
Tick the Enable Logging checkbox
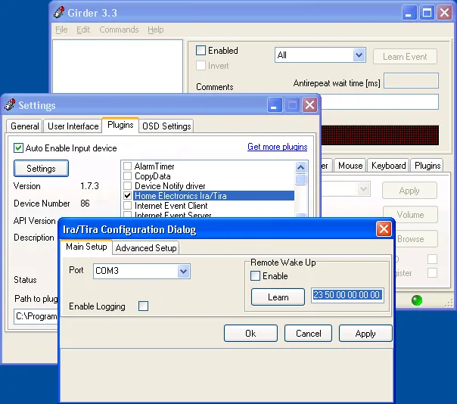tap(143, 306)
